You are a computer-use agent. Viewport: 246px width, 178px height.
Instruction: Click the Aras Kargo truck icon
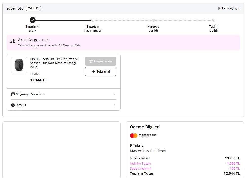(13, 41)
